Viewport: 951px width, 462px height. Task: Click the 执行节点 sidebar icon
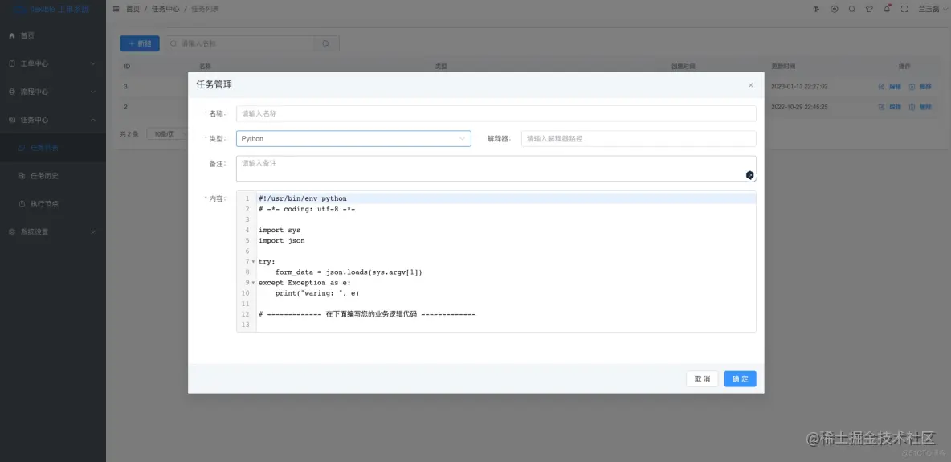click(x=22, y=204)
